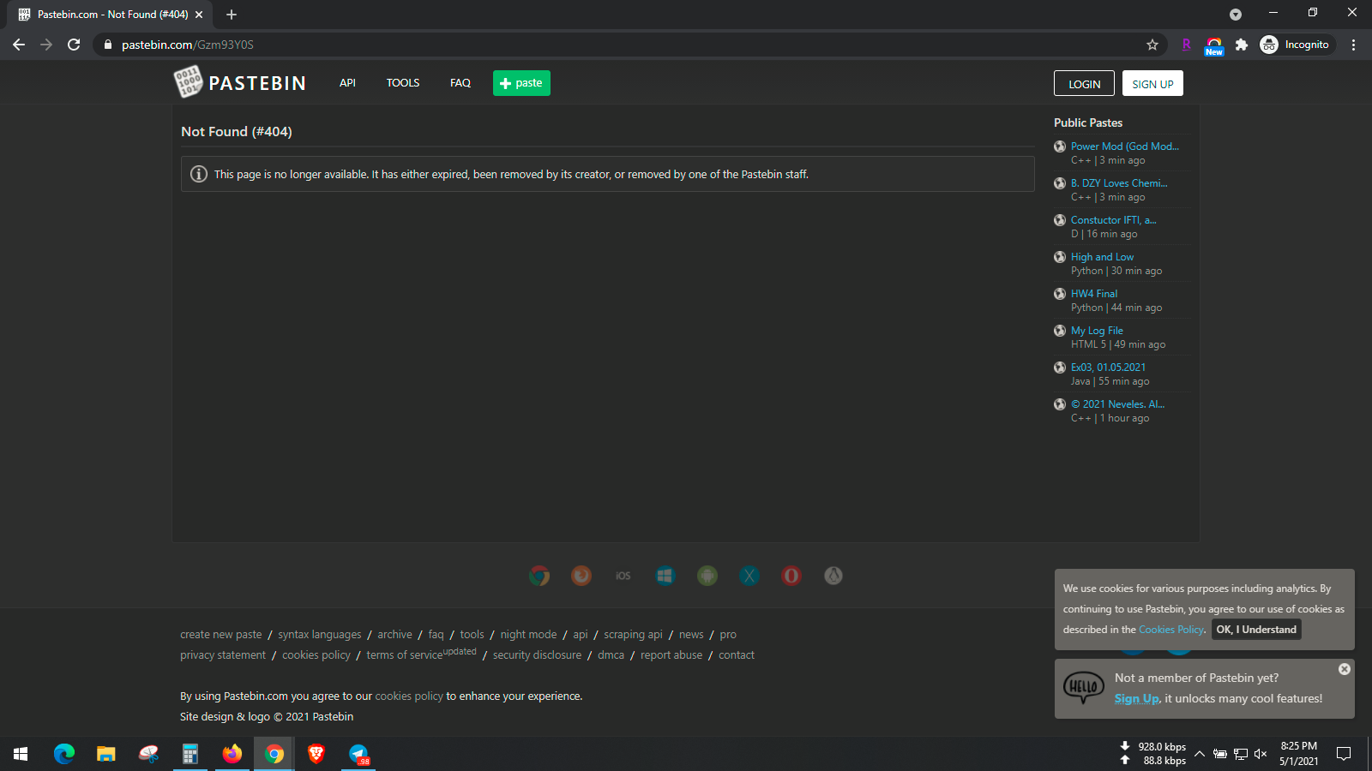This screenshot has height=771, width=1372.
Task: Click the green paste button
Action: (x=521, y=83)
